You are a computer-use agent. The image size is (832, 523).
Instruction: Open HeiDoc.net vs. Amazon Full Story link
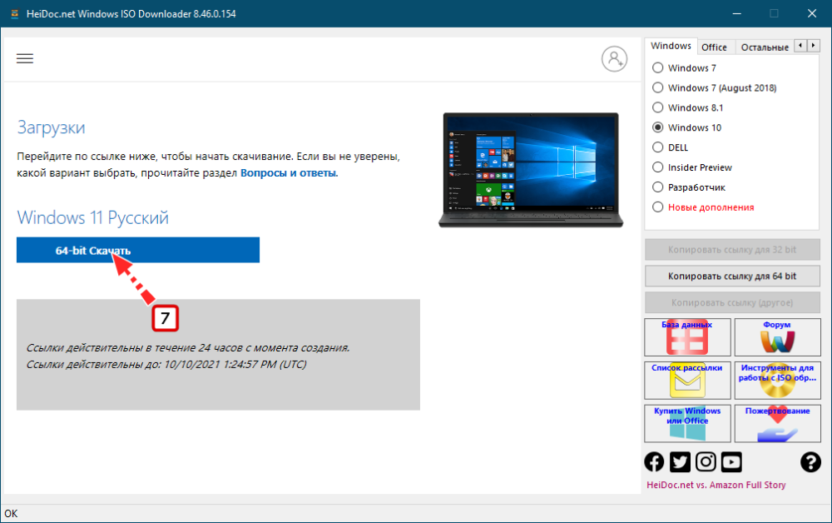point(716,485)
